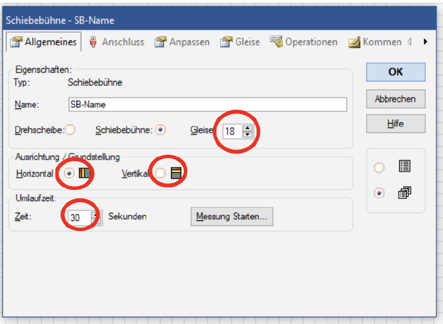The image size is (443, 324).
Task: Click the Messung Starten button
Action: coord(231,217)
